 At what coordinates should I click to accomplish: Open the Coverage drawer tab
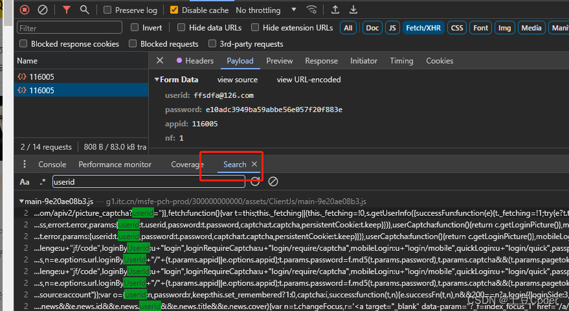point(187,164)
